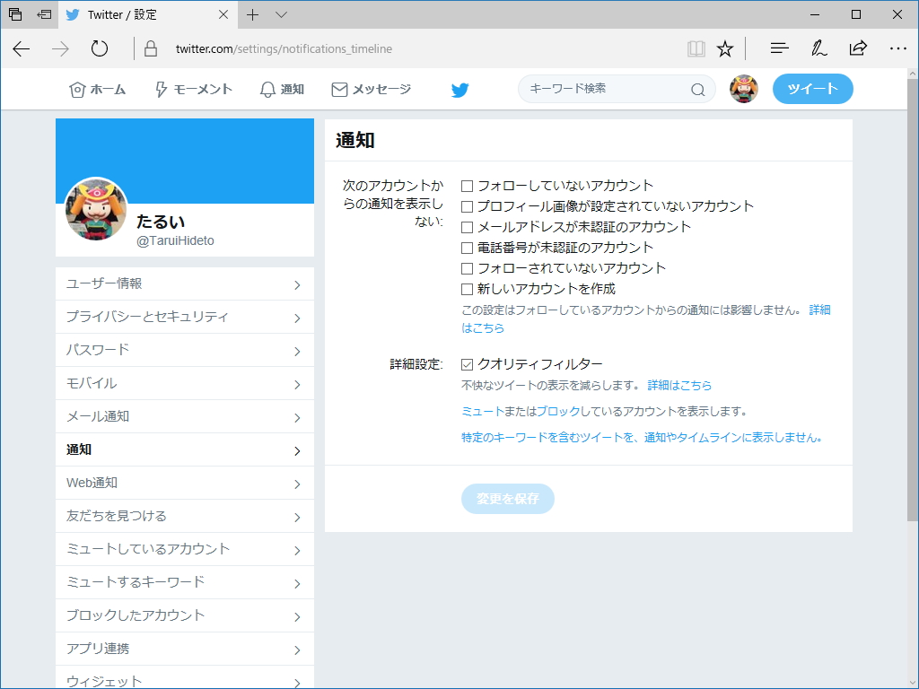This screenshot has height=689, width=919.
Task: Click inside the キーワード検索 search field
Action: (601, 90)
